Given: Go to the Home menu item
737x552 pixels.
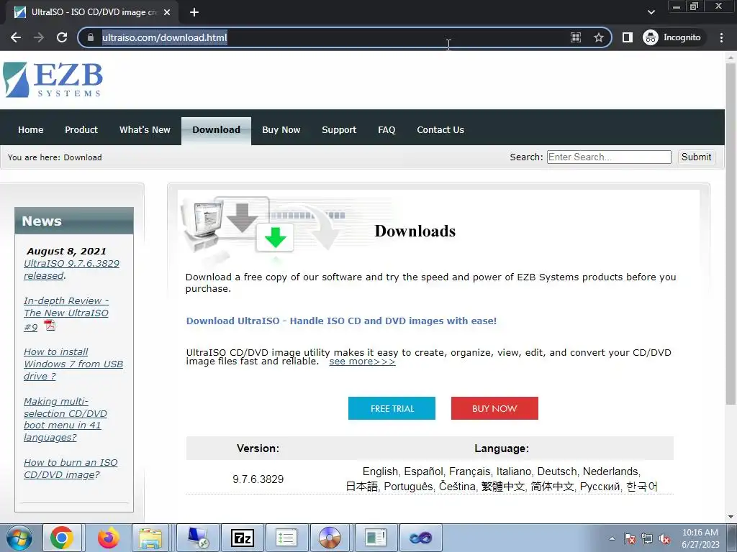Looking at the screenshot, I should point(30,130).
